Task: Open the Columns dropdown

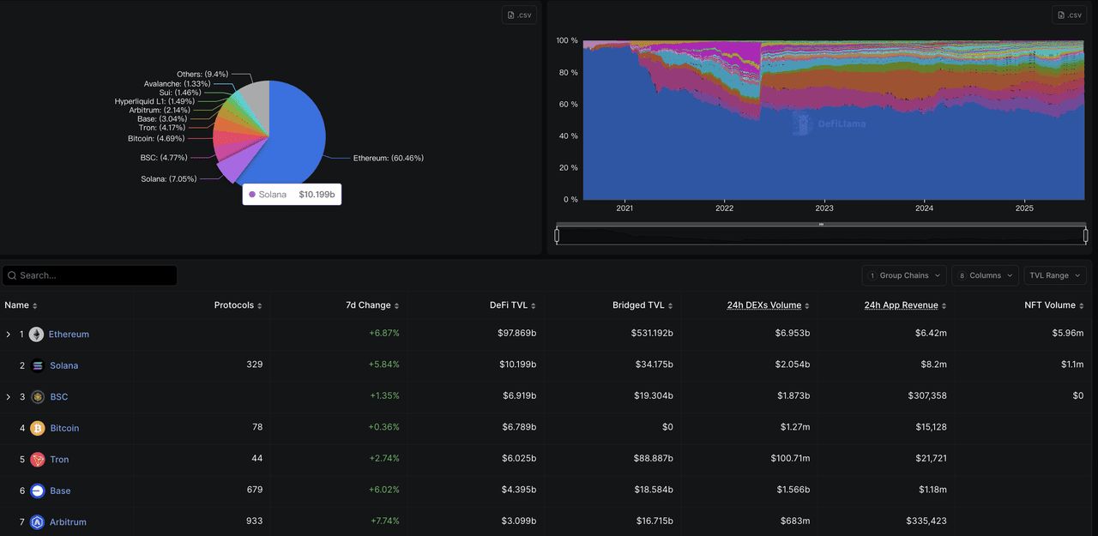Action: point(985,275)
